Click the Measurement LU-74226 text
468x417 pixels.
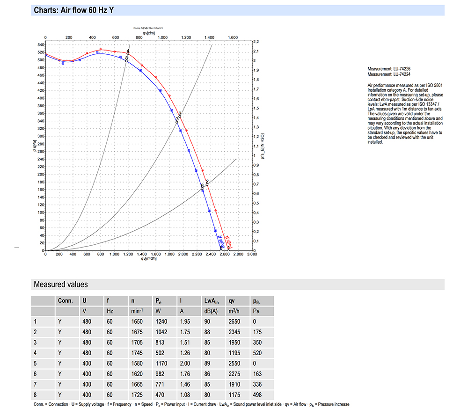pyautogui.click(x=390, y=69)
